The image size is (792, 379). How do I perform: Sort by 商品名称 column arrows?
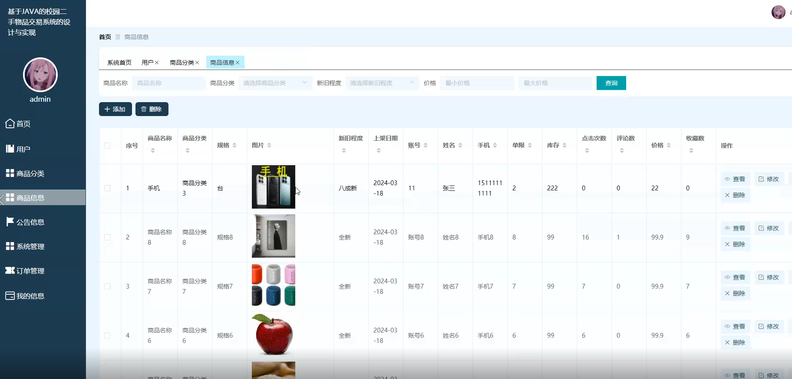click(x=153, y=150)
